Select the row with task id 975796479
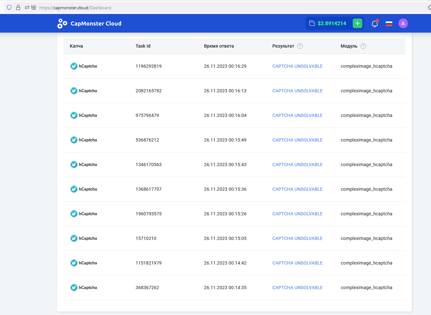This screenshot has height=315, width=431. coord(235,115)
